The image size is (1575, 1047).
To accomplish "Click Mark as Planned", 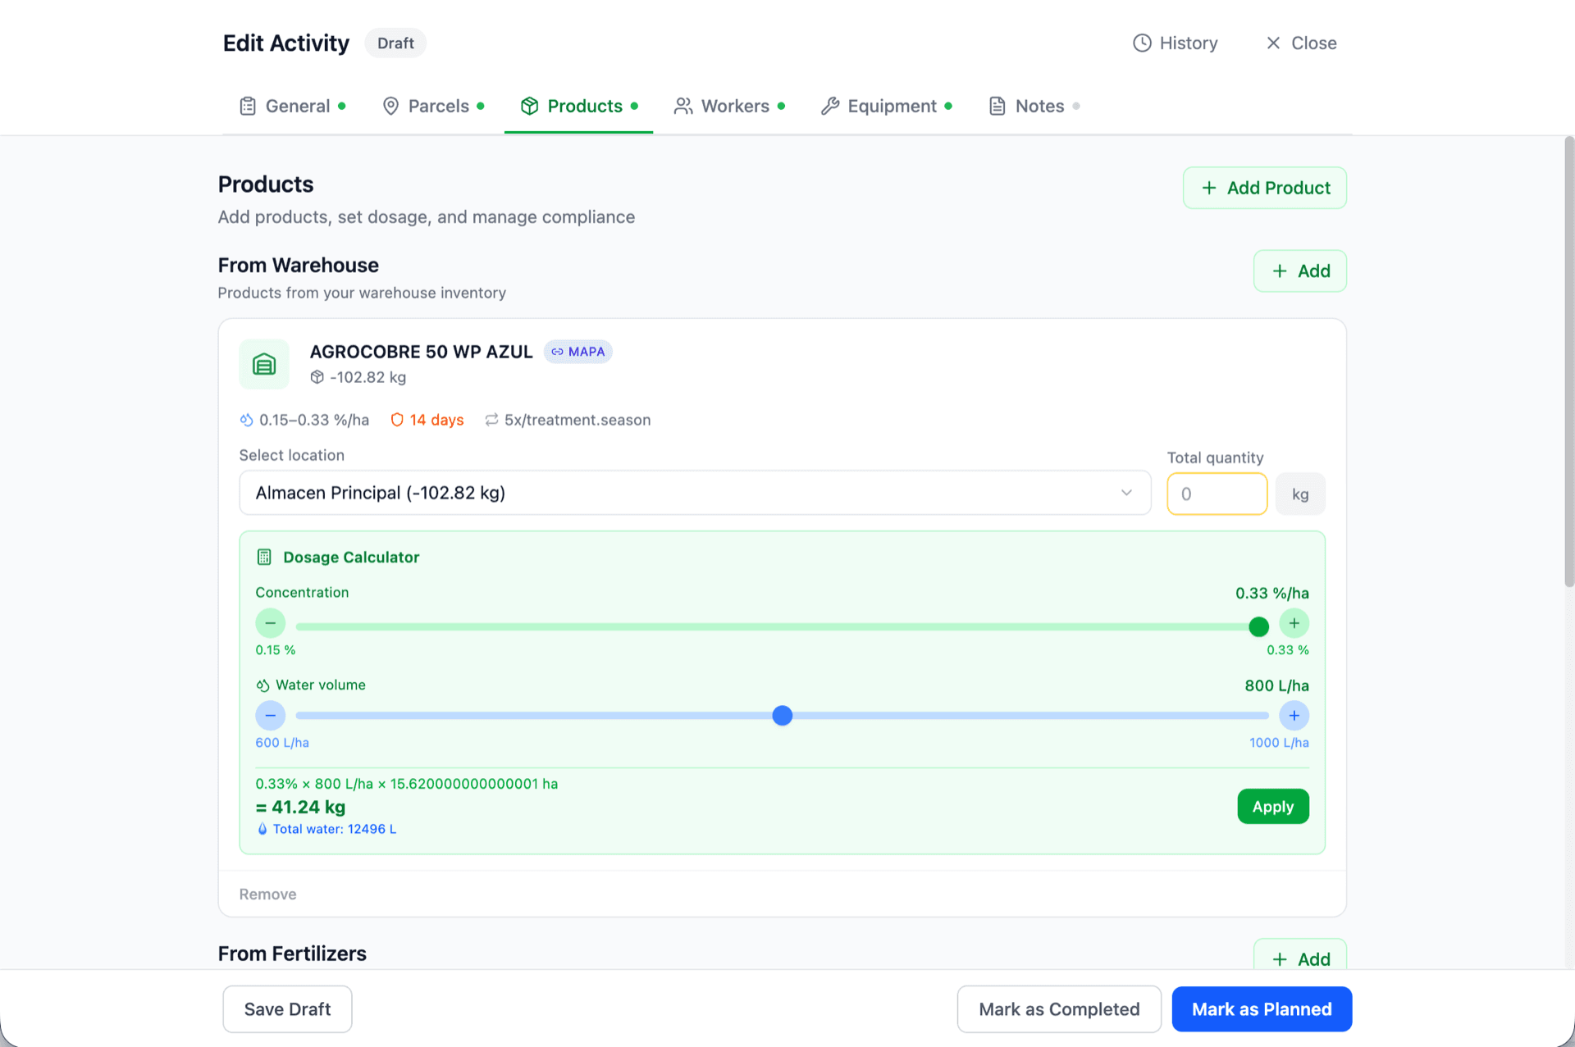I will point(1261,1009).
